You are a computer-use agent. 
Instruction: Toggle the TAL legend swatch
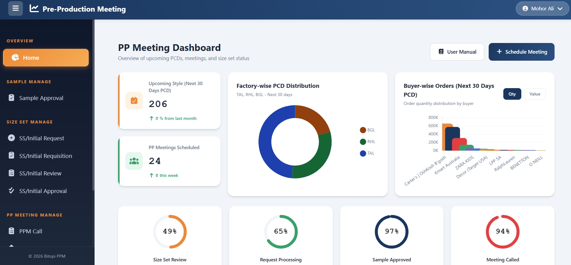(x=363, y=153)
